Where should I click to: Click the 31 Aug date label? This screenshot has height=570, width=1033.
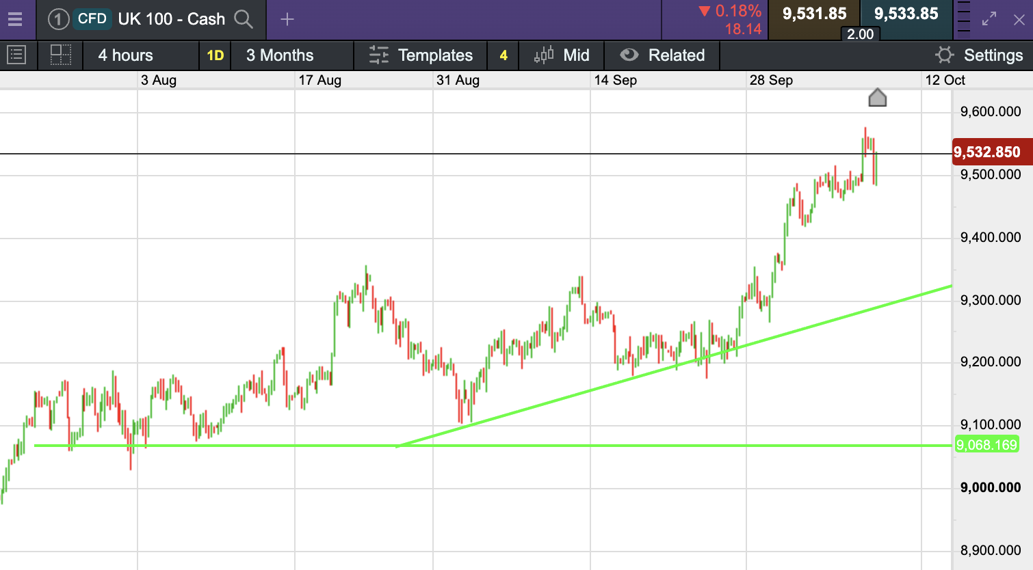coord(458,80)
